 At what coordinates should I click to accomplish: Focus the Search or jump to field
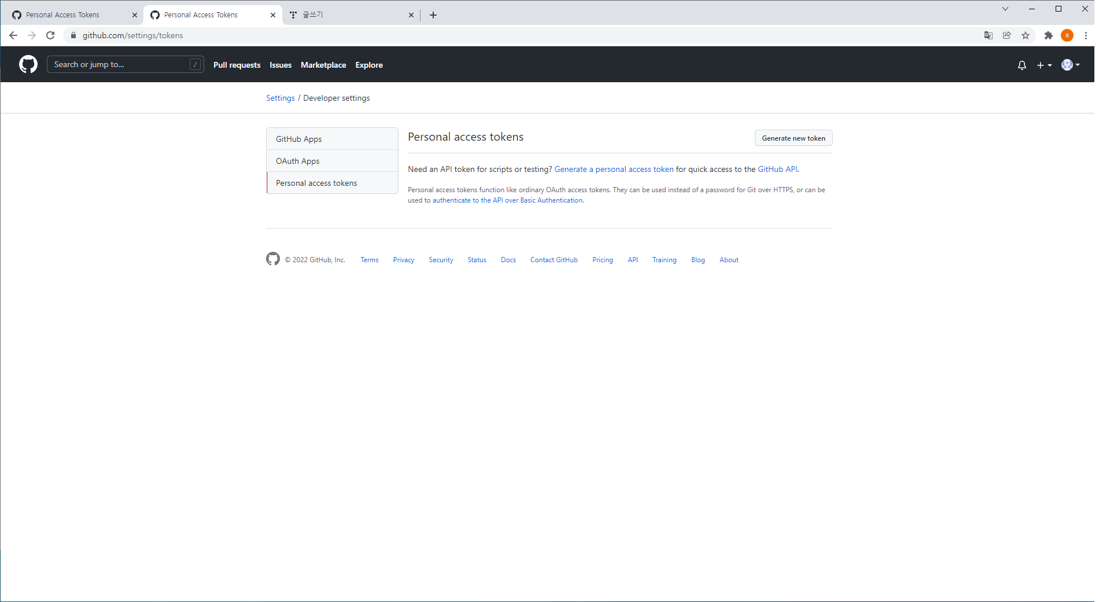(x=125, y=64)
